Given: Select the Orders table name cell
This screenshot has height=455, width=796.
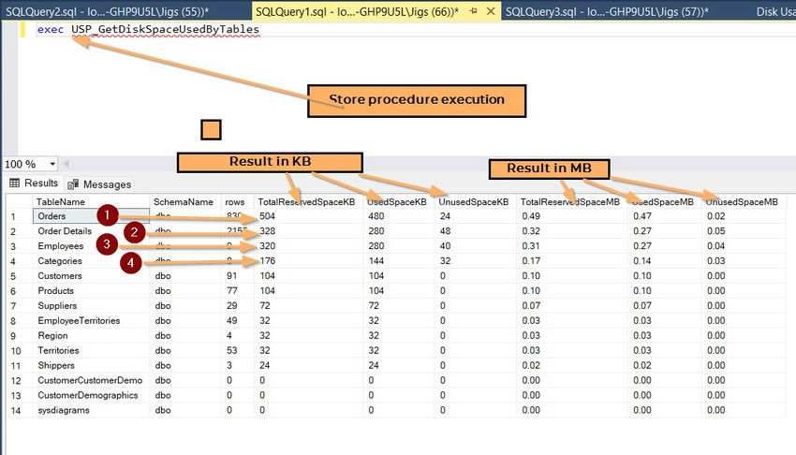Looking at the screenshot, I should (91, 216).
